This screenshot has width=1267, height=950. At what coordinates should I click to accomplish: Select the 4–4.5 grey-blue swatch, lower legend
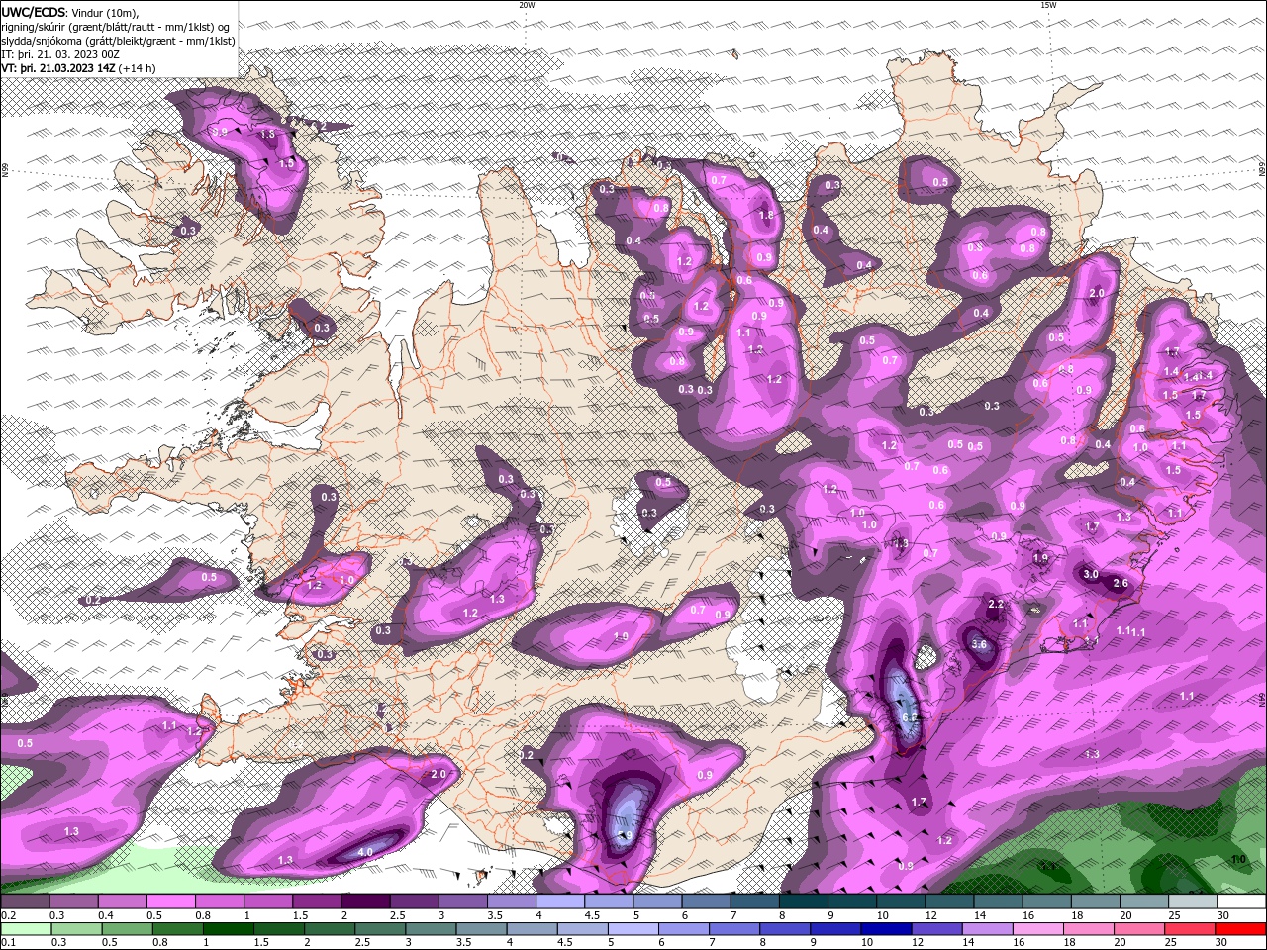pos(532,928)
